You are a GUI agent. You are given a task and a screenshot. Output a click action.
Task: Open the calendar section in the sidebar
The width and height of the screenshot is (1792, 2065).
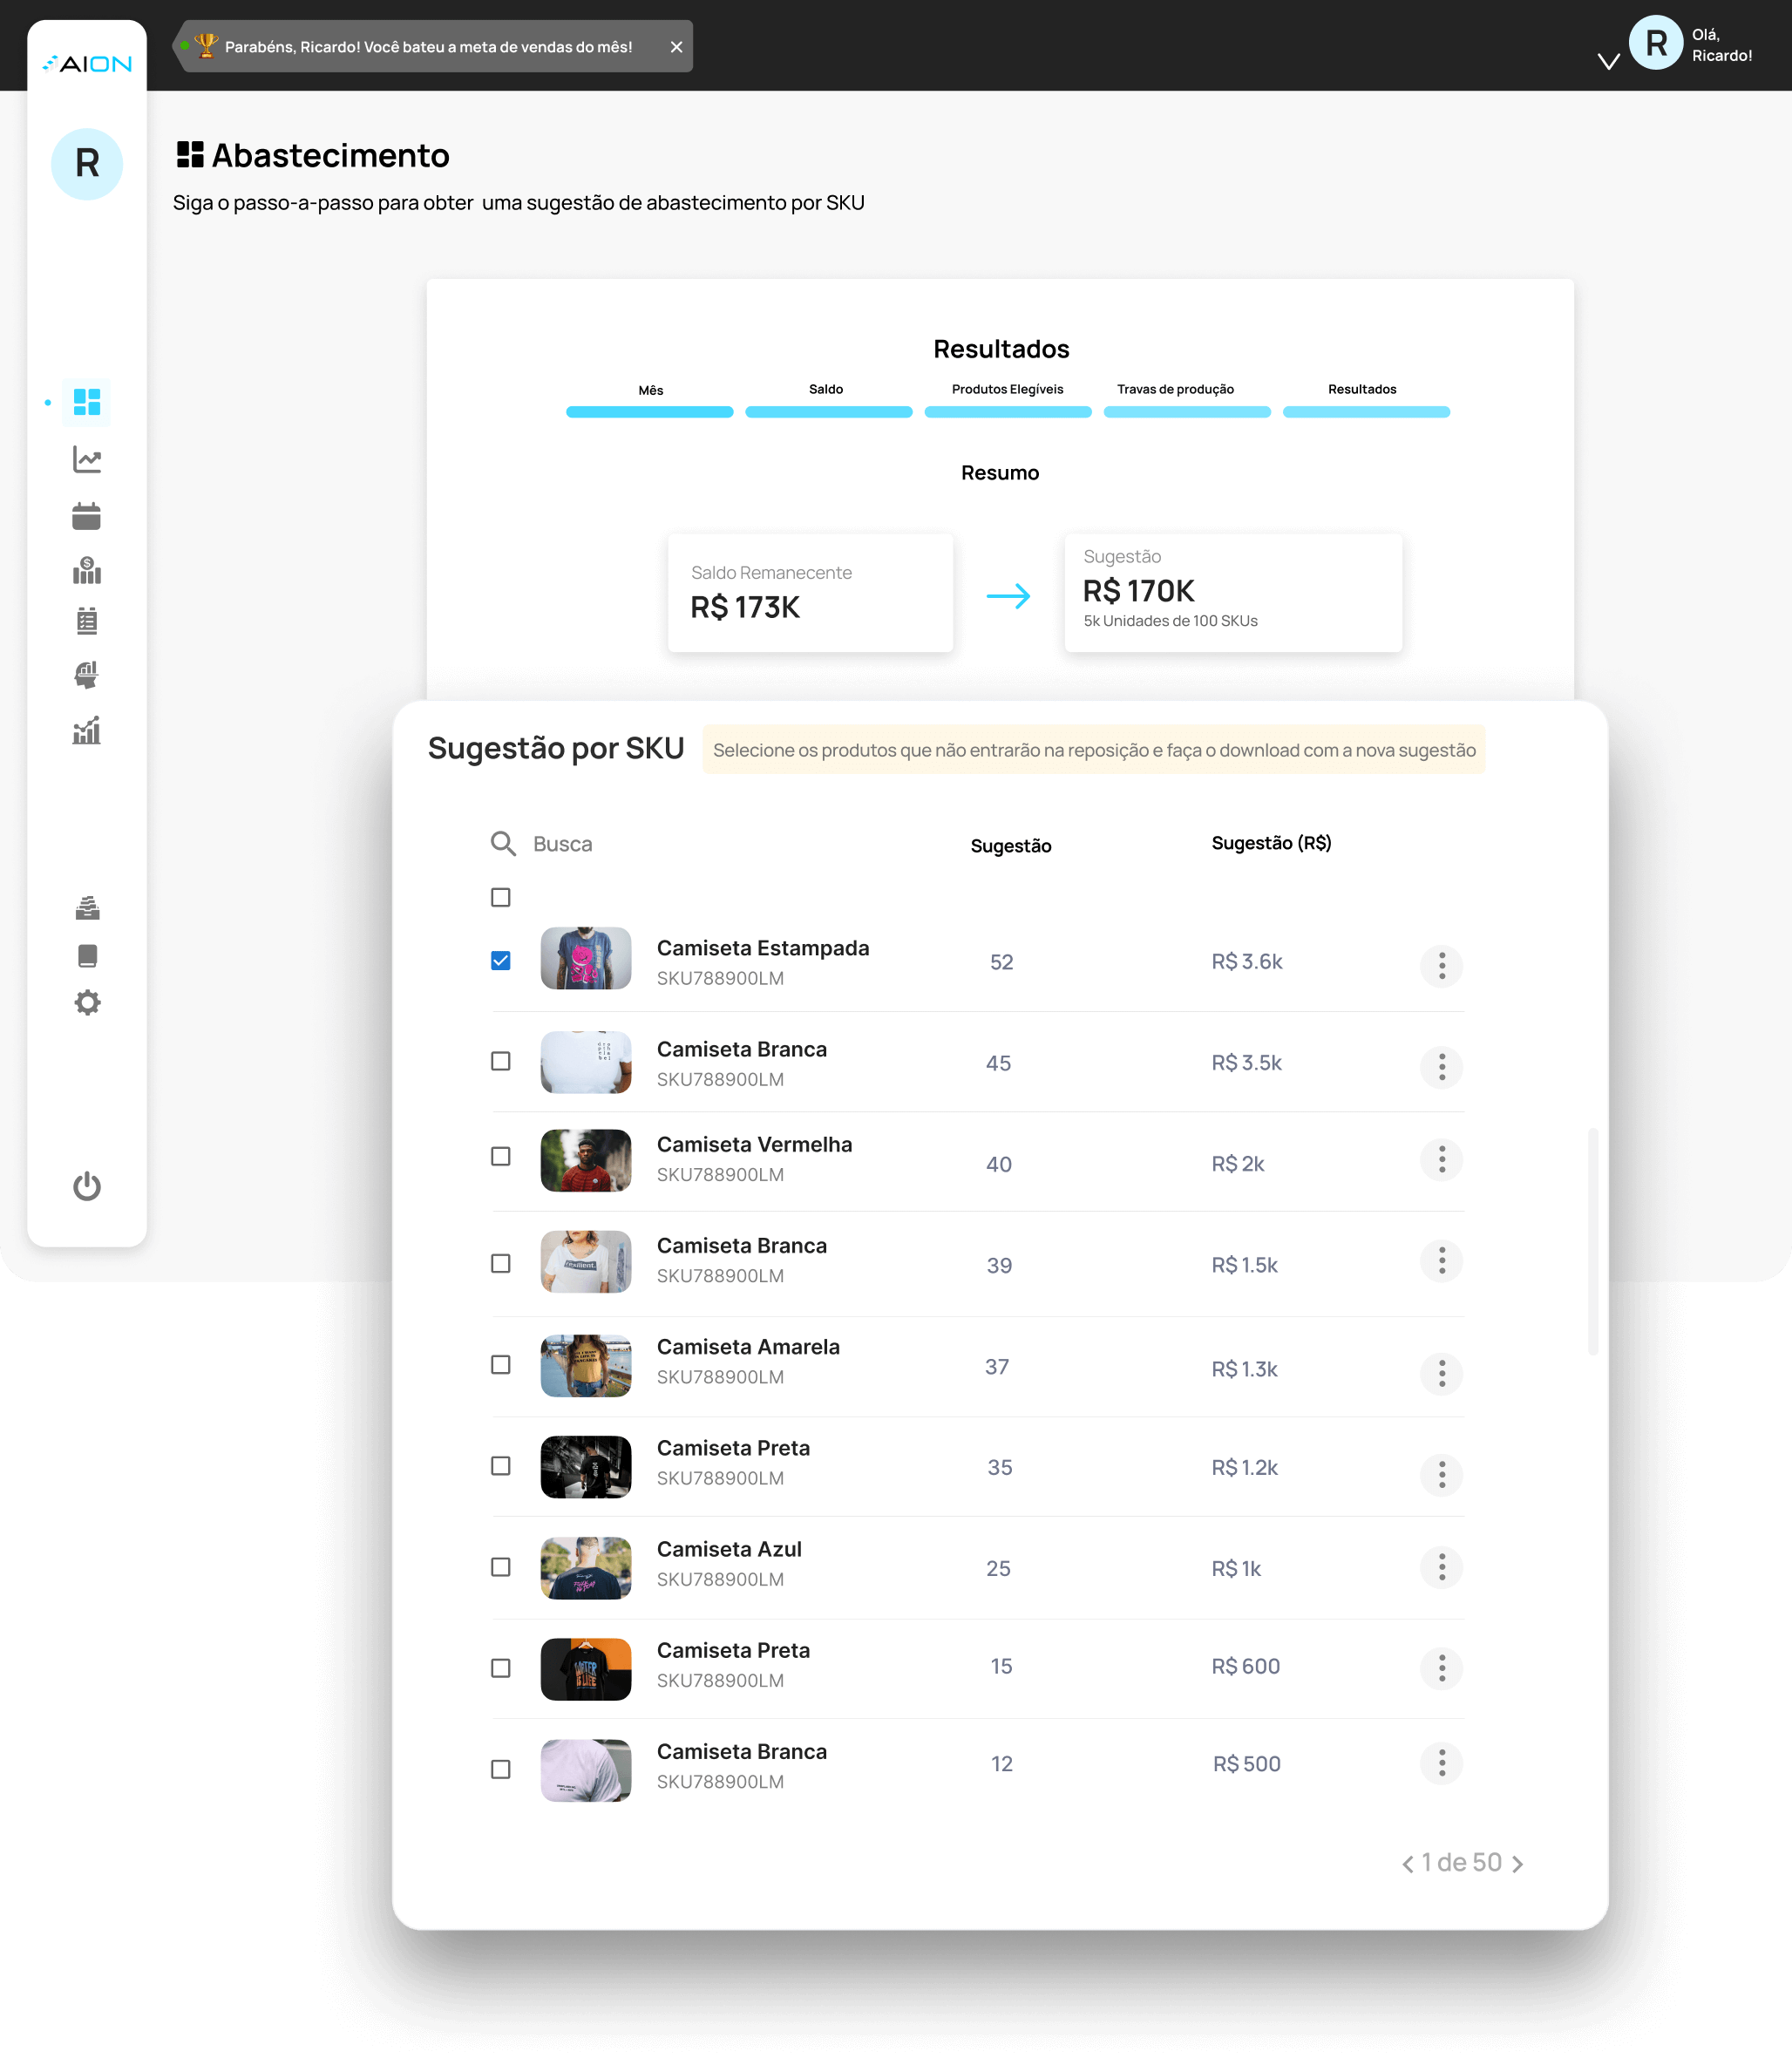click(x=87, y=515)
